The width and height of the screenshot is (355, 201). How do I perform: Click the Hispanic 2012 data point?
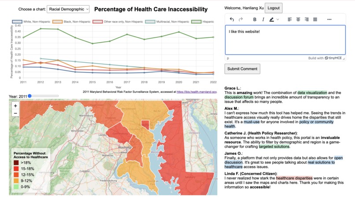pos(41,29)
